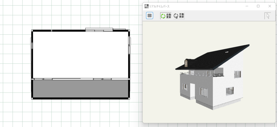Click the リアルタイムパース title bar text
The image size is (277, 127).
pos(160,6)
